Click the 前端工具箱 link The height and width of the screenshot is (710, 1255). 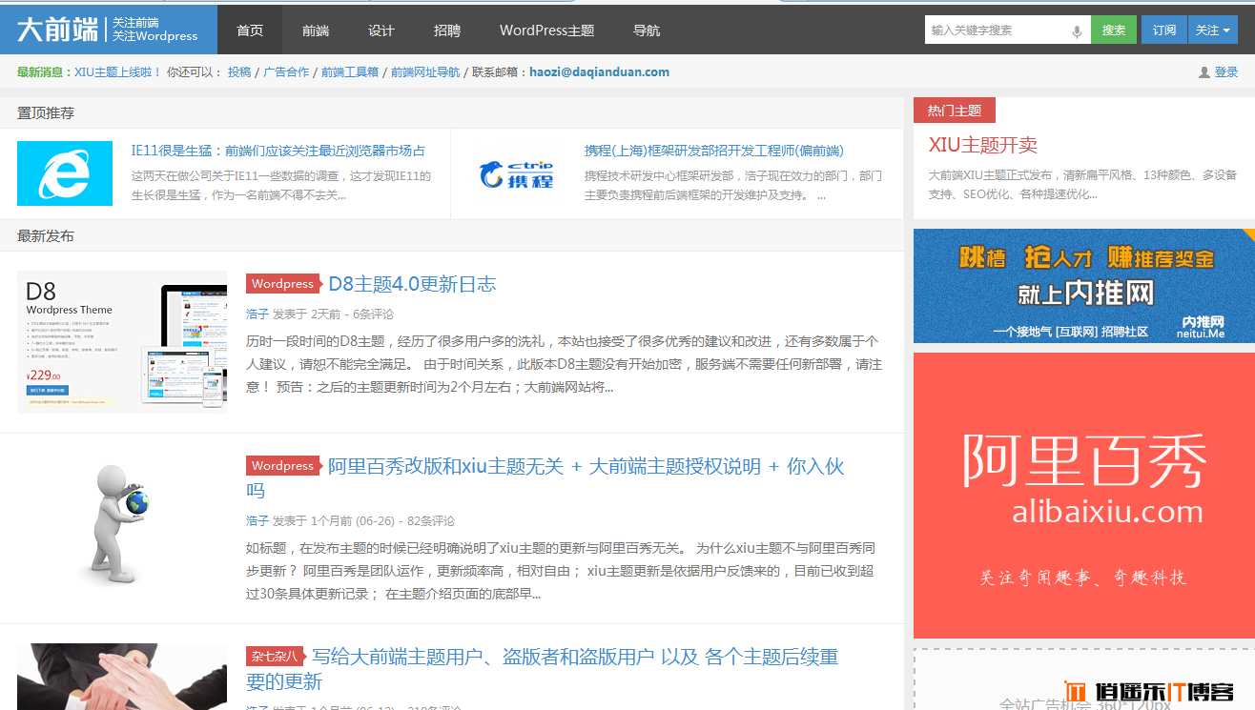pyautogui.click(x=349, y=72)
